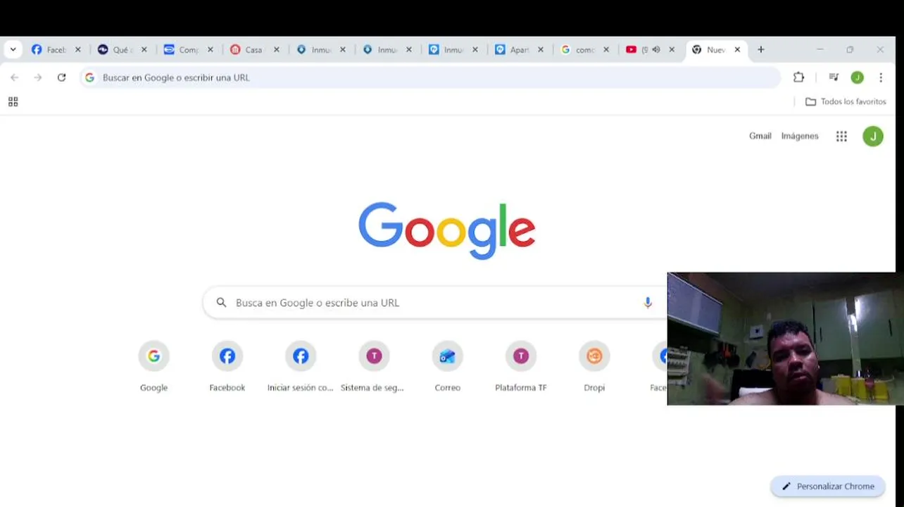The image size is (904, 507).
Task: Open the Gmail link
Action: tap(760, 136)
